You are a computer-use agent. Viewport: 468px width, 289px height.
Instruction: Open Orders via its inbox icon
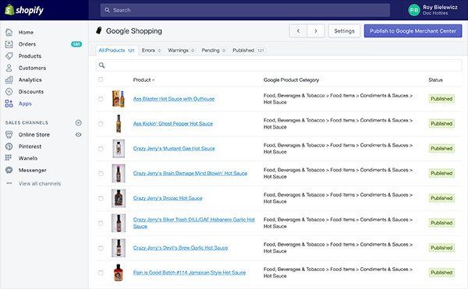(x=9, y=44)
